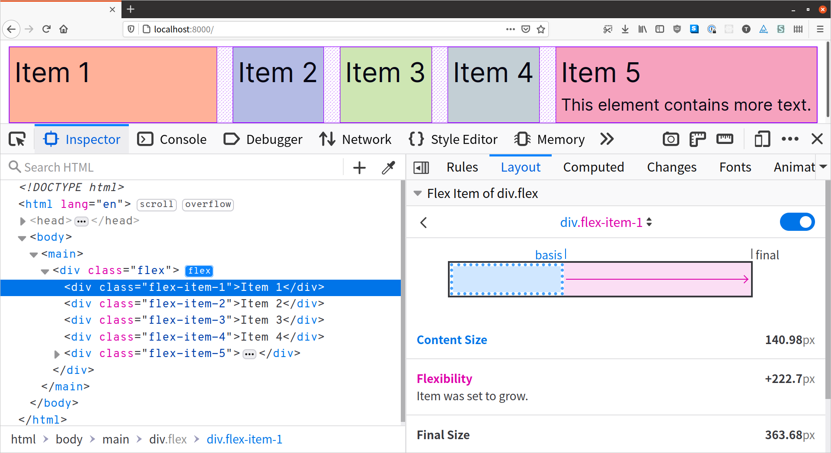Open the Tampermonkey extension menu

(746, 29)
